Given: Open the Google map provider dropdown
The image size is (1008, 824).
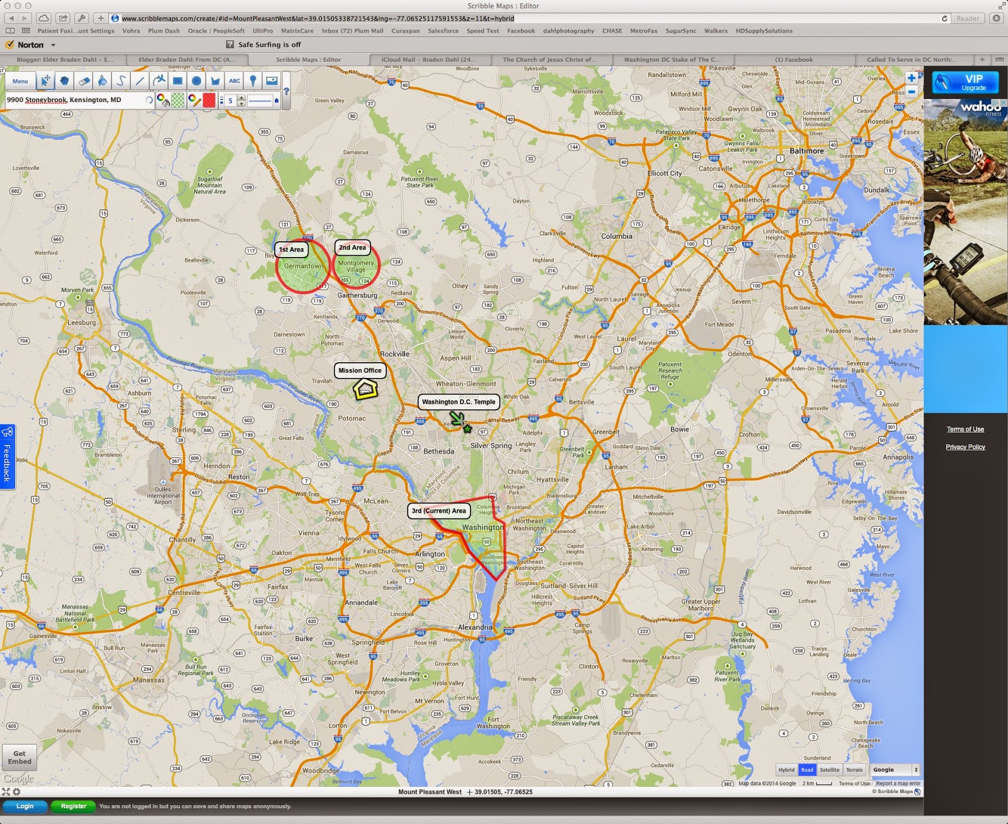Looking at the screenshot, I should click(x=895, y=770).
